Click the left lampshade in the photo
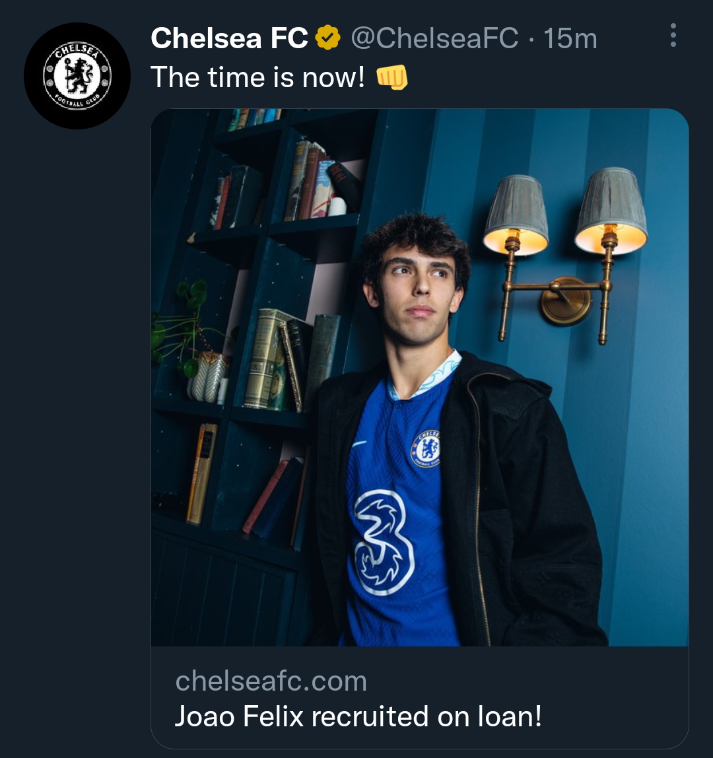713x758 pixels. [x=516, y=215]
